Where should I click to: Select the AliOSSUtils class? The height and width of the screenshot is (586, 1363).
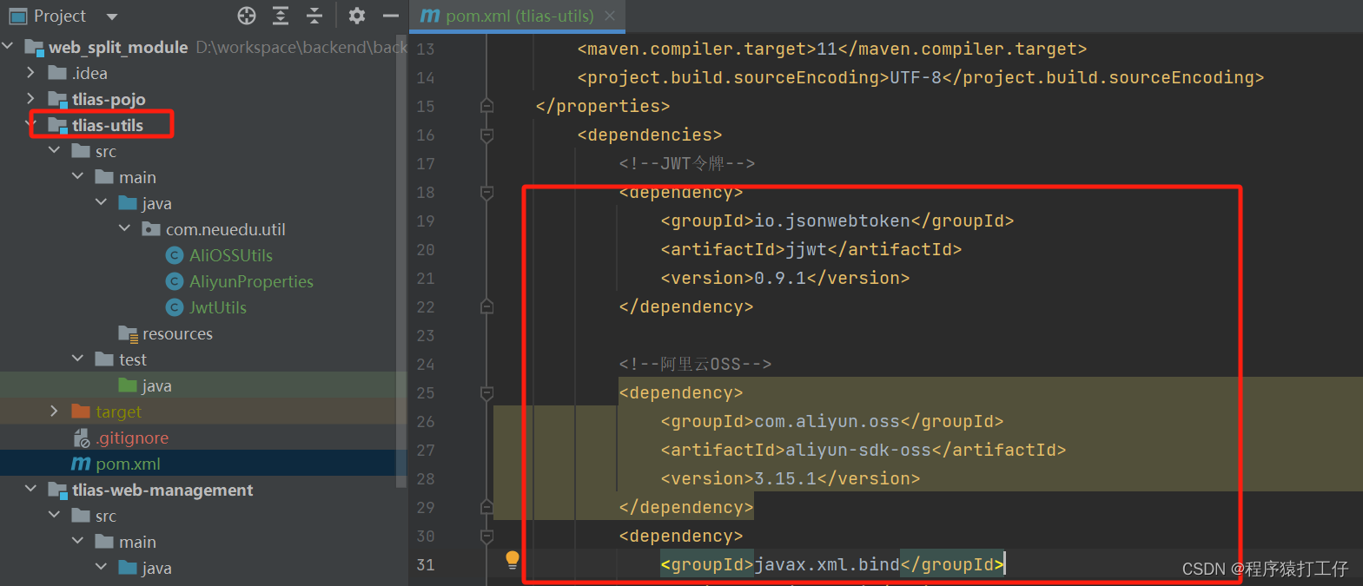click(231, 255)
